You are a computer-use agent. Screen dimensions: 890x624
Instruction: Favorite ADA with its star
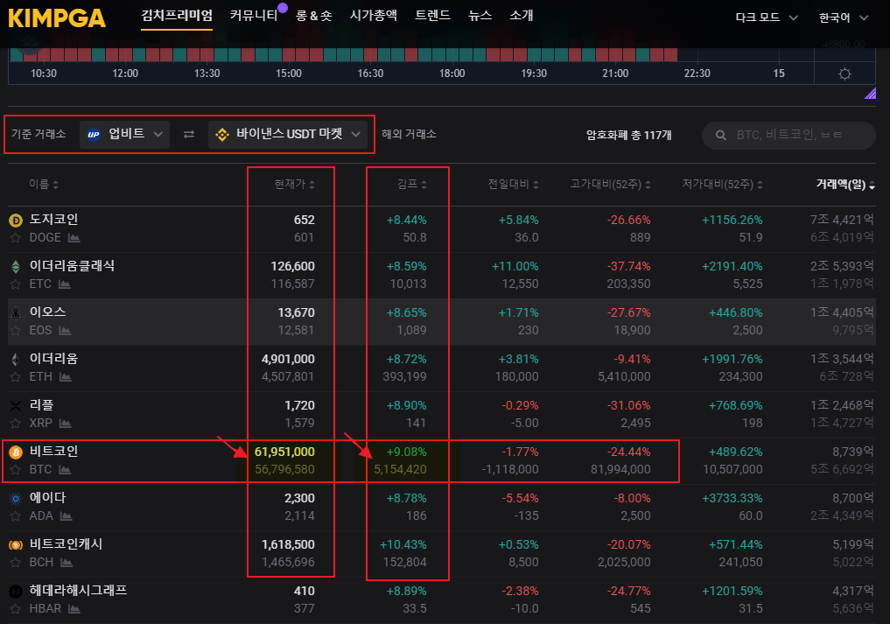point(16,516)
